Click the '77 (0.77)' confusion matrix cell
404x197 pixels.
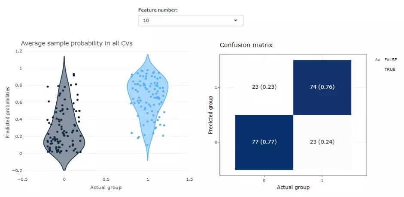(x=264, y=142)
